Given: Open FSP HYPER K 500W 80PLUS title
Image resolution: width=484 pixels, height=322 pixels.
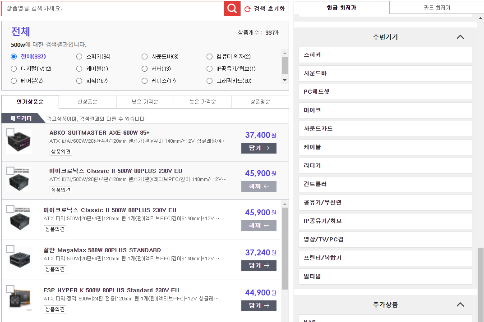Looking at the screenshot, I should 111,290.
